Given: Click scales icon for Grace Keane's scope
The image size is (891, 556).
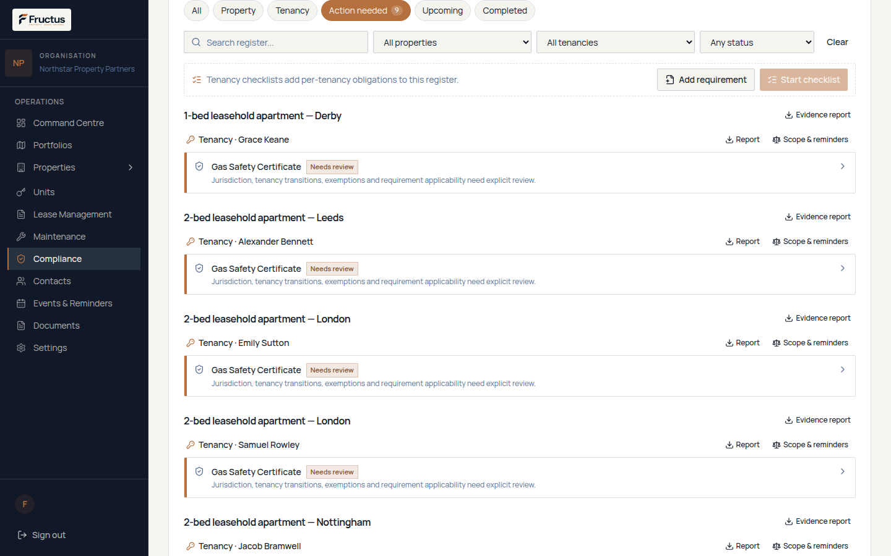Looking at the screenshot, I should point(776,140).
